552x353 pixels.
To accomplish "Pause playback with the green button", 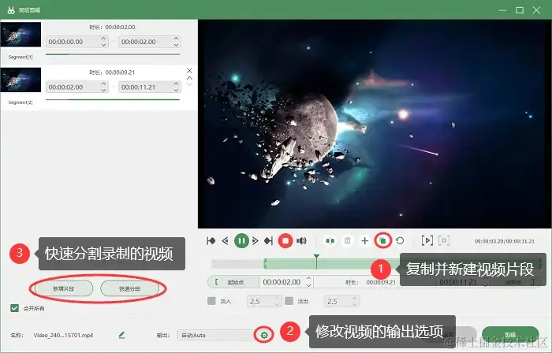I will 241,241.
